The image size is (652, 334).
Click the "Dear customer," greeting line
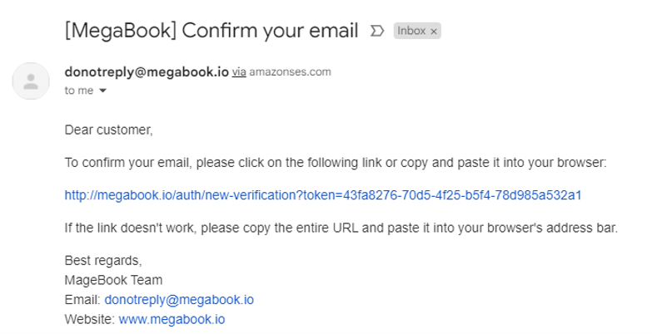pyautogui.click(x=109, y=130)
